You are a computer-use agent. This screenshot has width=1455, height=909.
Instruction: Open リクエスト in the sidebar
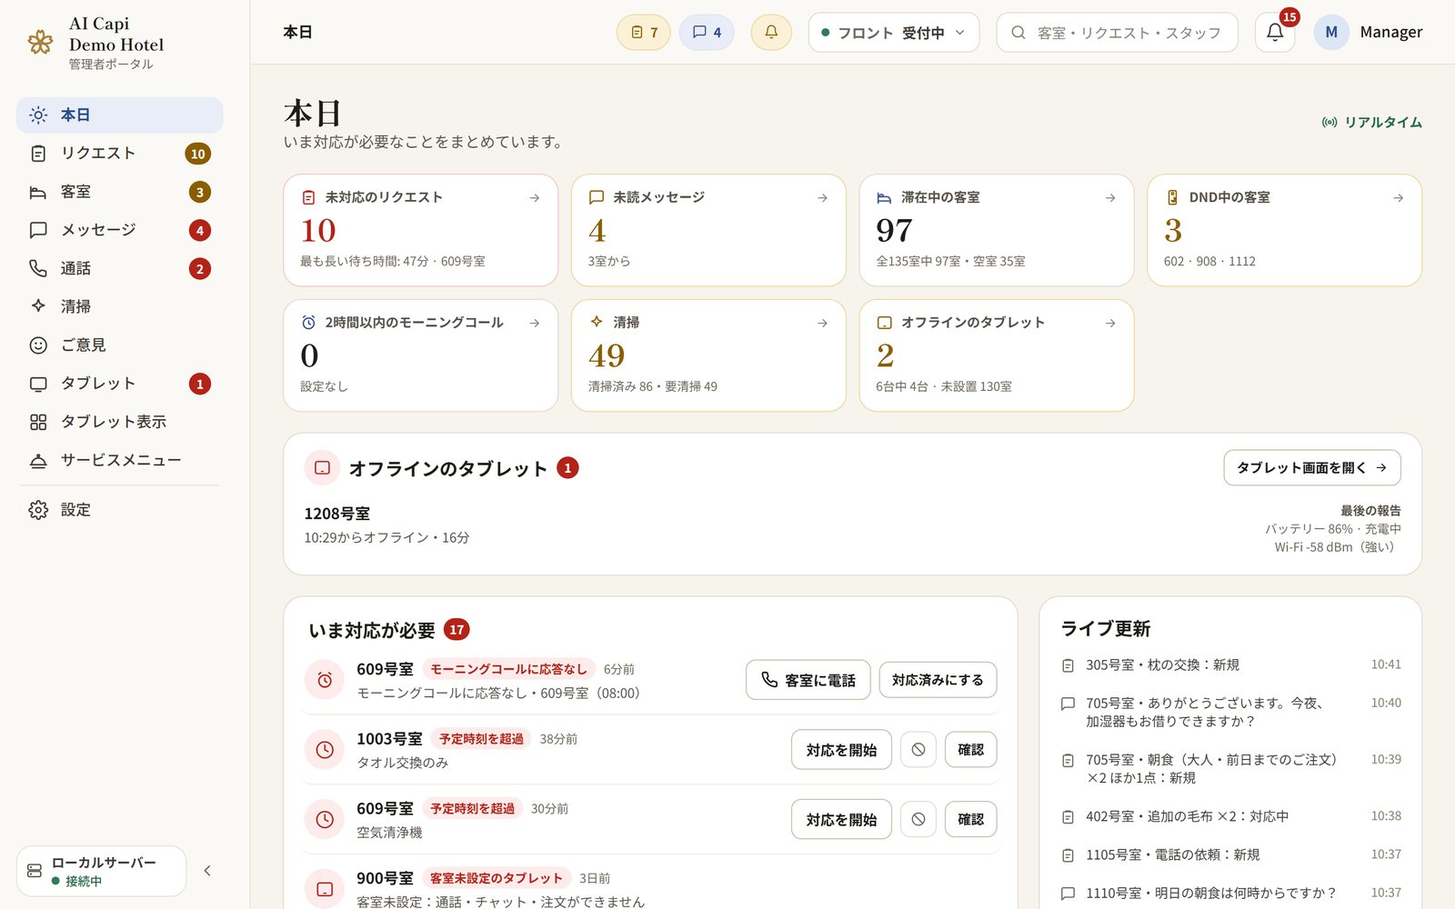(x=120, y=154)
